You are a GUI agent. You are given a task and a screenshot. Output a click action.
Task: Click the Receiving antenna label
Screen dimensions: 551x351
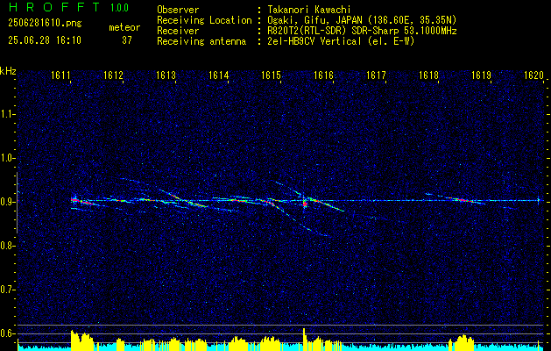pos(201,41)
